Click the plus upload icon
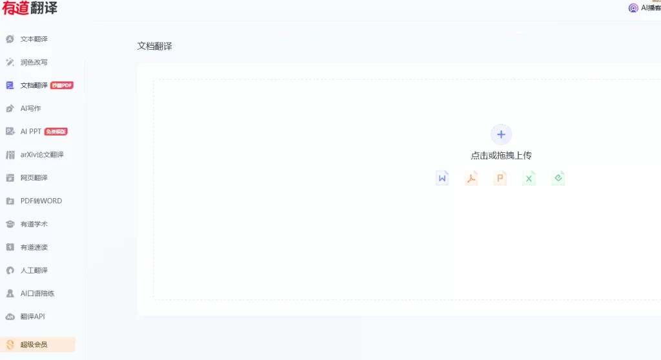 click(501, 134)
